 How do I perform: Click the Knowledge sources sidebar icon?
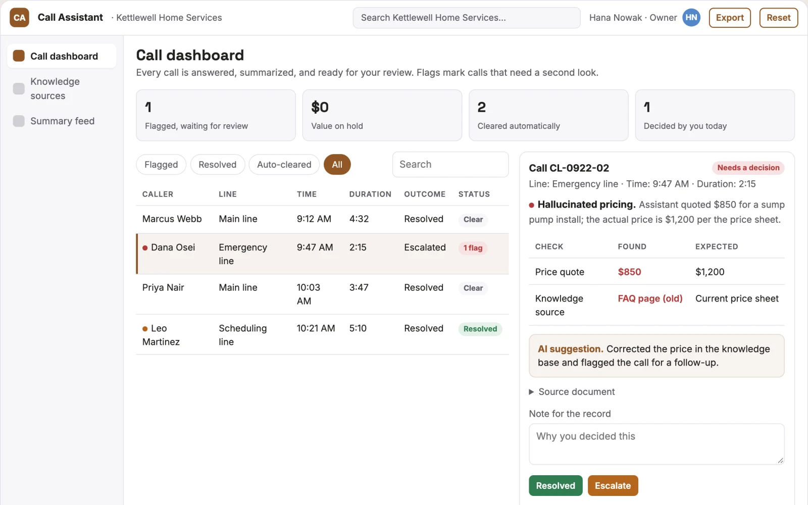click(19, 88)
